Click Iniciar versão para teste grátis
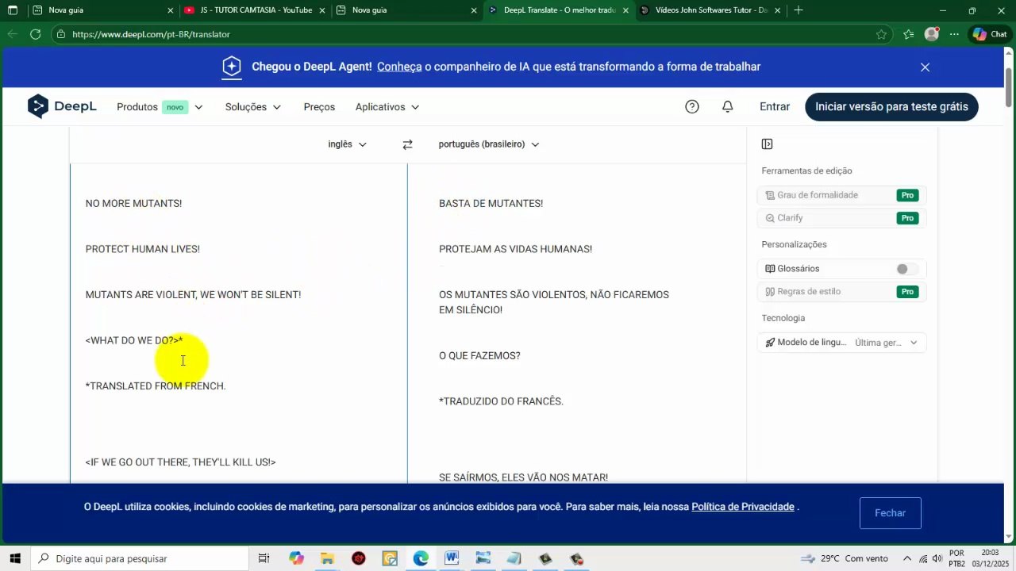Viewport: 1016px width, 571px height. click(x=891, y=106)
